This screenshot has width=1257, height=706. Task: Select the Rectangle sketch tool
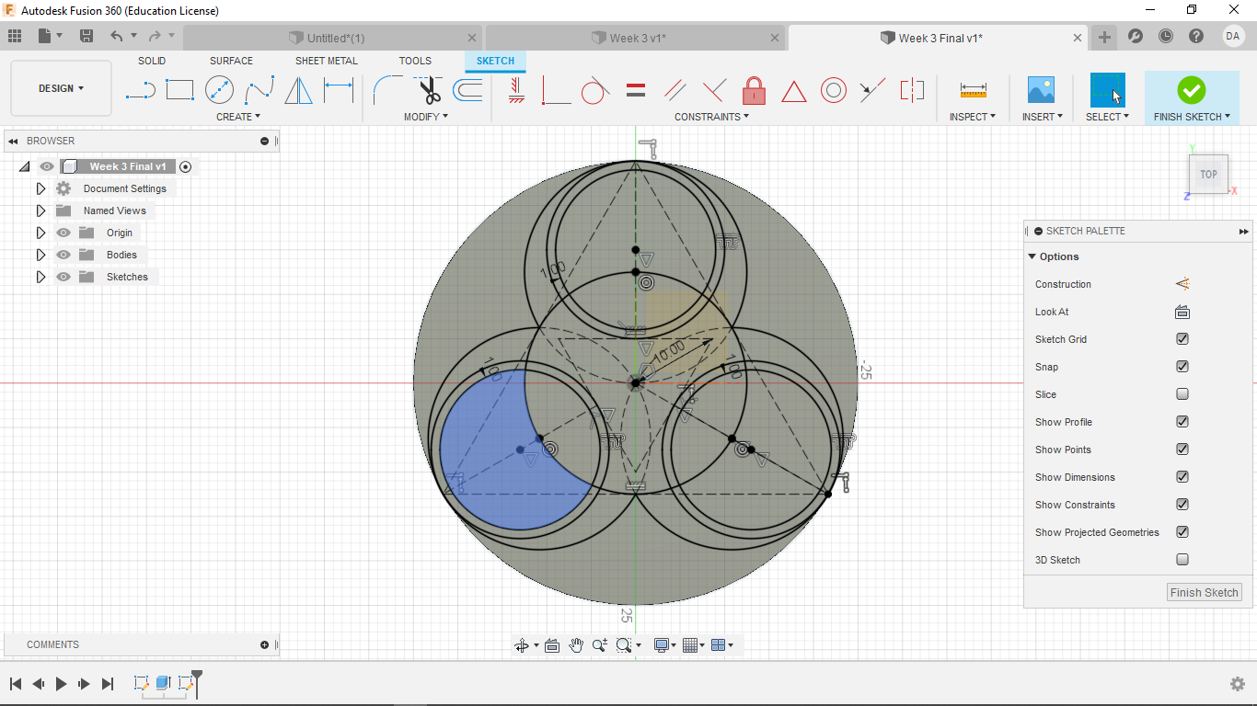pos(179,90)
